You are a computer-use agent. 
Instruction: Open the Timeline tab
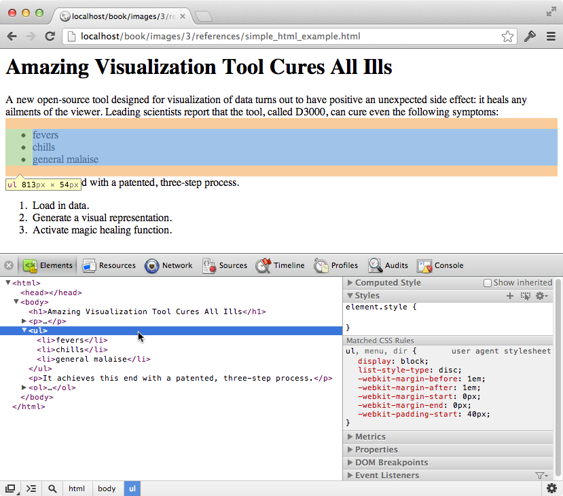280,265
